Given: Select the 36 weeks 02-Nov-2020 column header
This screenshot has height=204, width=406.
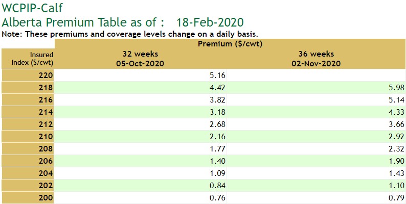Looking at the screenshot, I should (x=316, y=59).
